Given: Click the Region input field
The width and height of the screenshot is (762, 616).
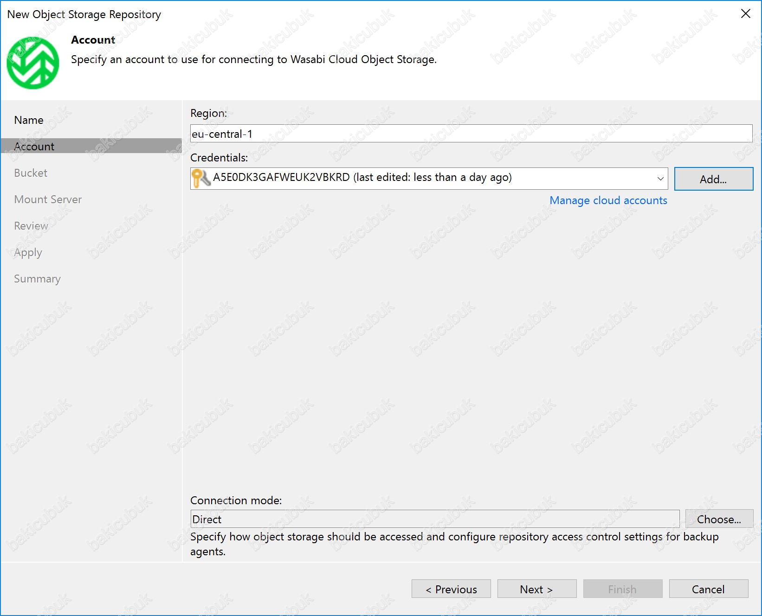Looking at the screenshot, I should tap(471, 134).
